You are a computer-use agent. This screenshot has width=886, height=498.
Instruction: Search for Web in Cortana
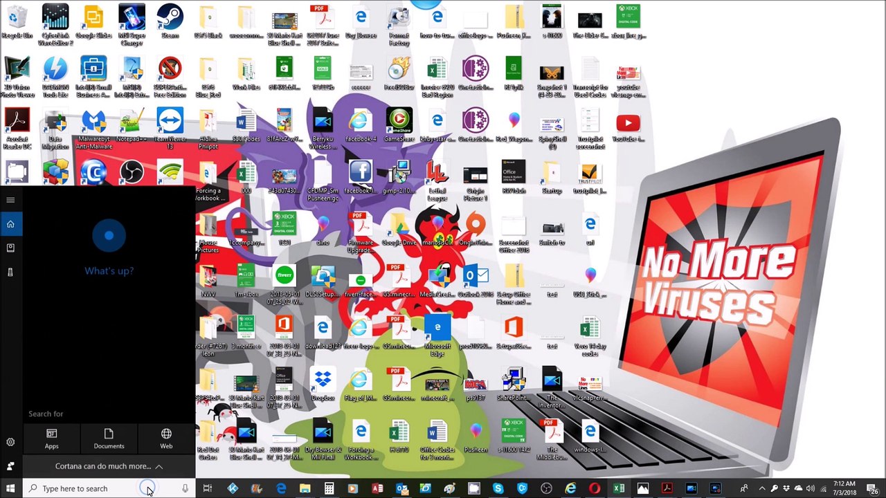click(x=166, y=439)
